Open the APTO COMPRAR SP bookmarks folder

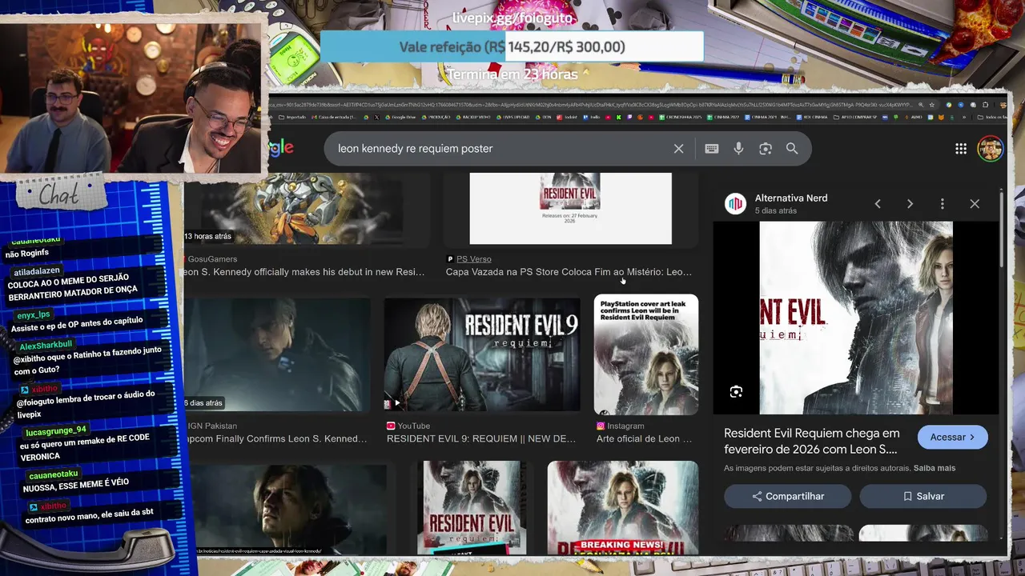855,117
